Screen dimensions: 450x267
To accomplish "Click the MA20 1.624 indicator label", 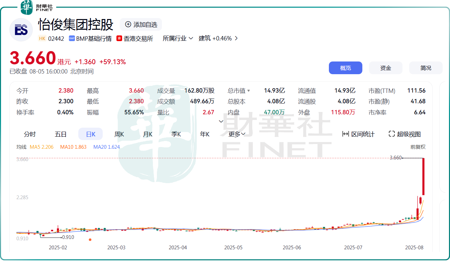I will click(106, 147).
